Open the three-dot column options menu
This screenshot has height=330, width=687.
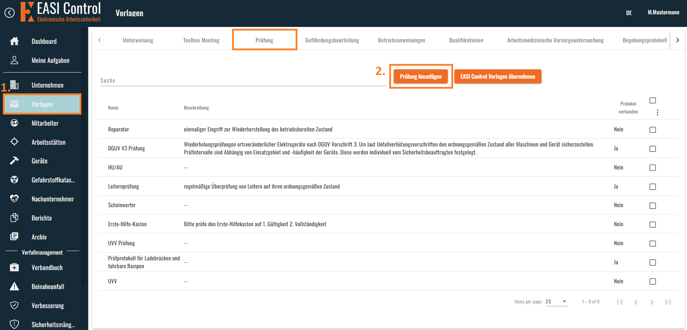[657, 112]
